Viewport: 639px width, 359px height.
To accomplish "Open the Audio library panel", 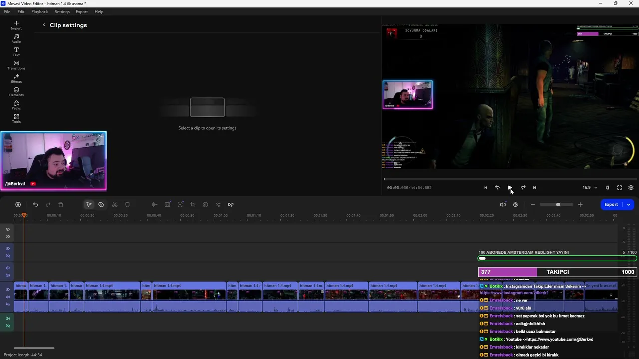I will click(x=16, y=39).
